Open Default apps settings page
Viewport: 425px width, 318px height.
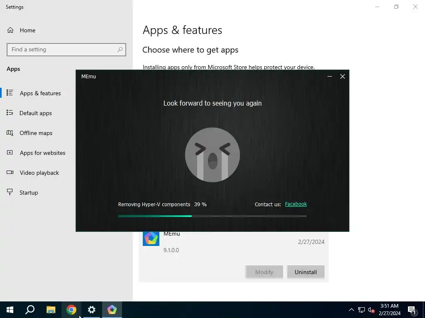click(36, 113)
